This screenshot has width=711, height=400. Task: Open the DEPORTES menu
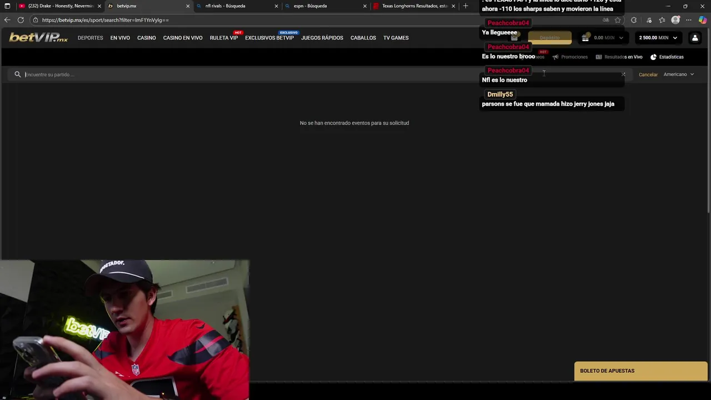point(91,38)
